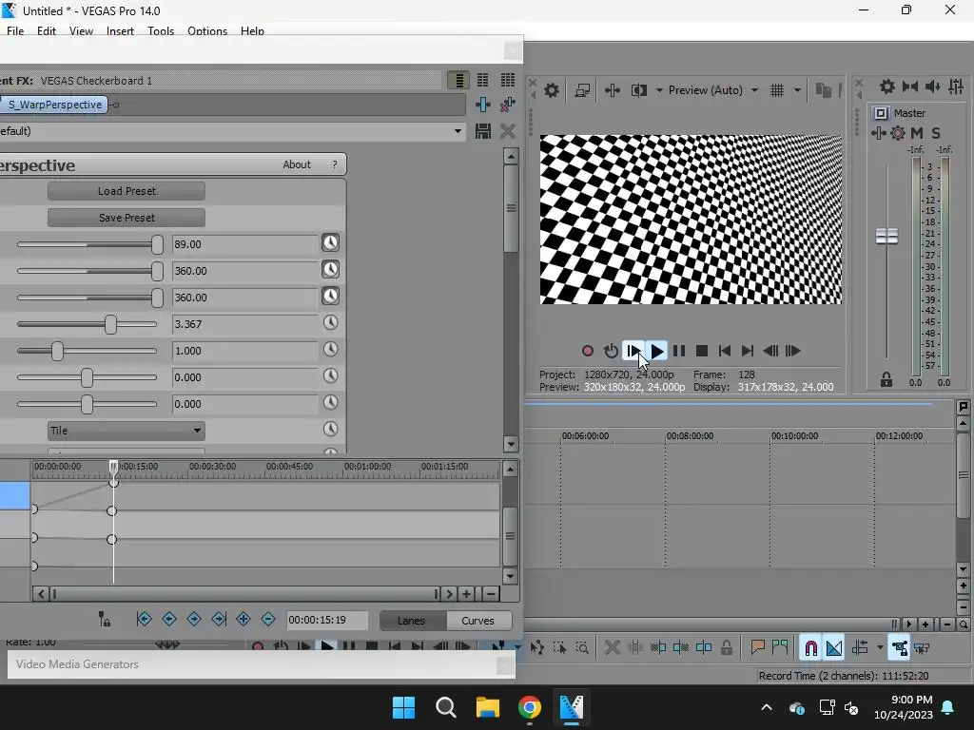Select the selection edit tool

click(x=559, y=648)
